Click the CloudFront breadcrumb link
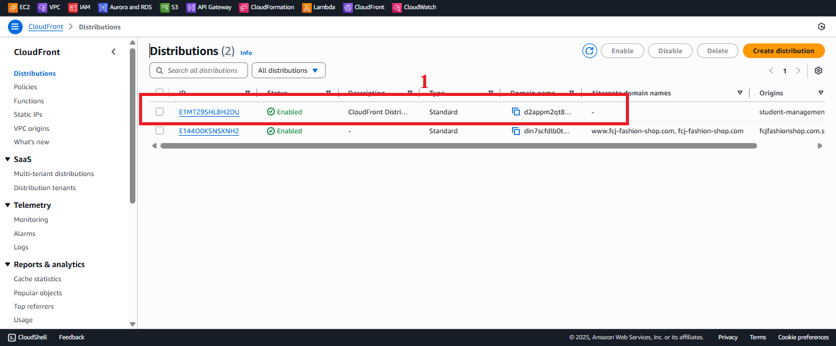This screenshot has width=836, height=346. (47, 27)
